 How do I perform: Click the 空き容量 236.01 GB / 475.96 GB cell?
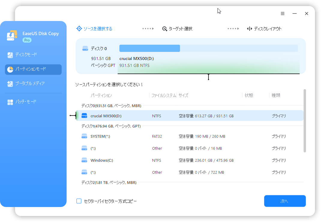206,160
